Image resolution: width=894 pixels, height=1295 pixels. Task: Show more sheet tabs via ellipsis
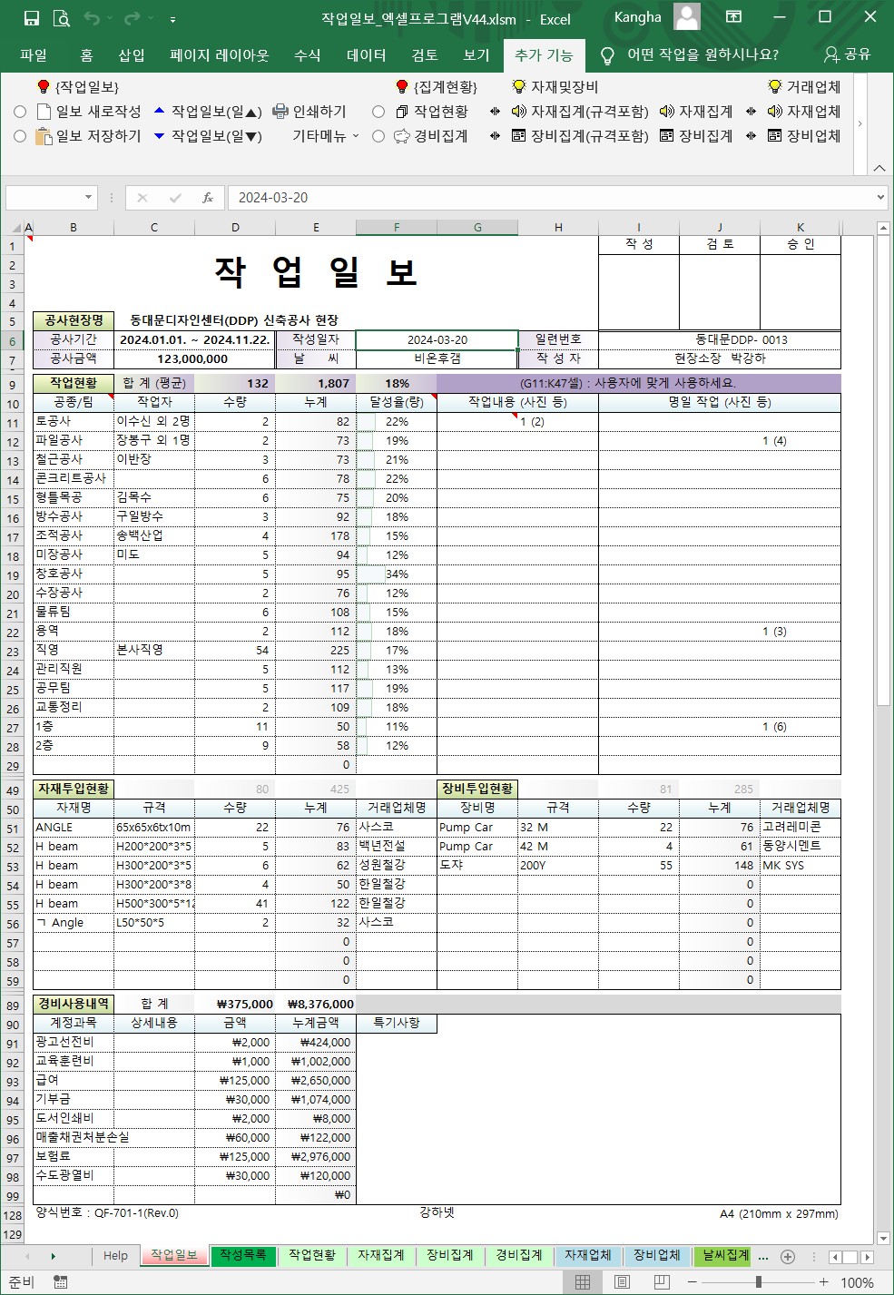point(763,1257)
